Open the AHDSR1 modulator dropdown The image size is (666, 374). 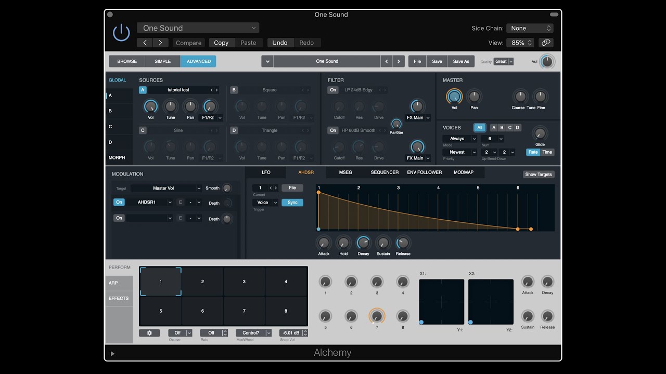tap(150, 202)
